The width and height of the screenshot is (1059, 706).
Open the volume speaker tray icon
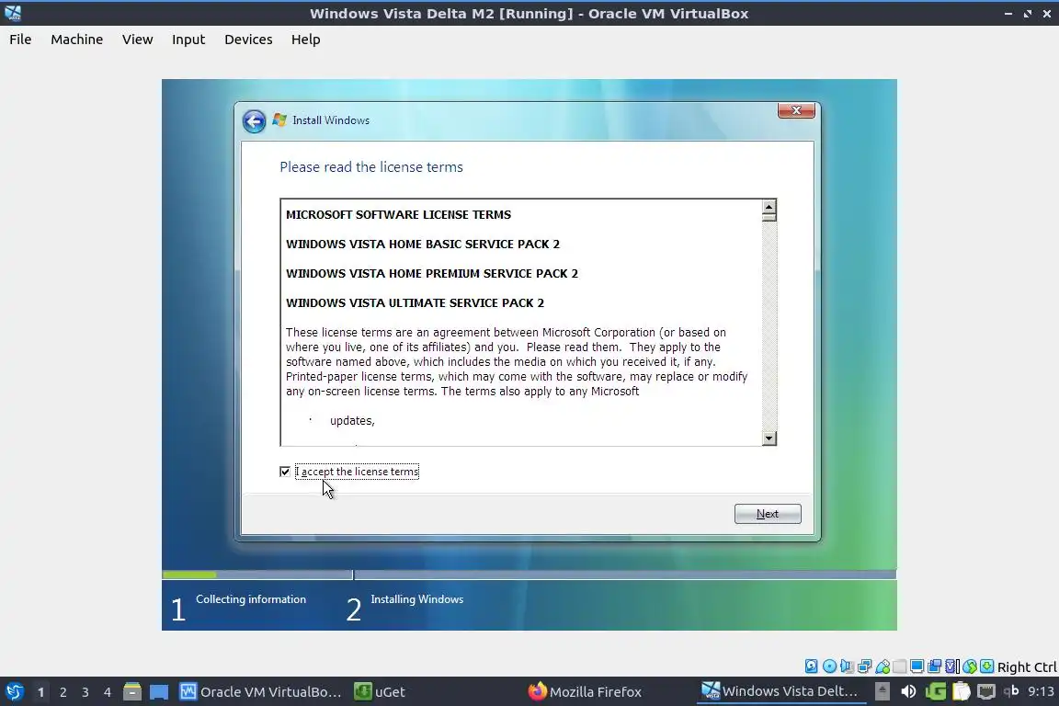point(908,691)
